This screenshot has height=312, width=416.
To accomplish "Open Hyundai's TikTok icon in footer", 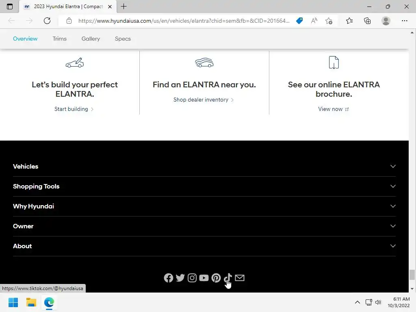I will click(227, 278).
